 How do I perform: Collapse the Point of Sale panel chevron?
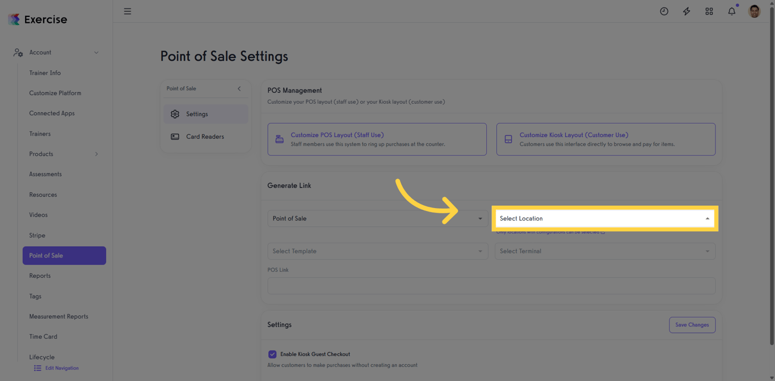[239, 88]
